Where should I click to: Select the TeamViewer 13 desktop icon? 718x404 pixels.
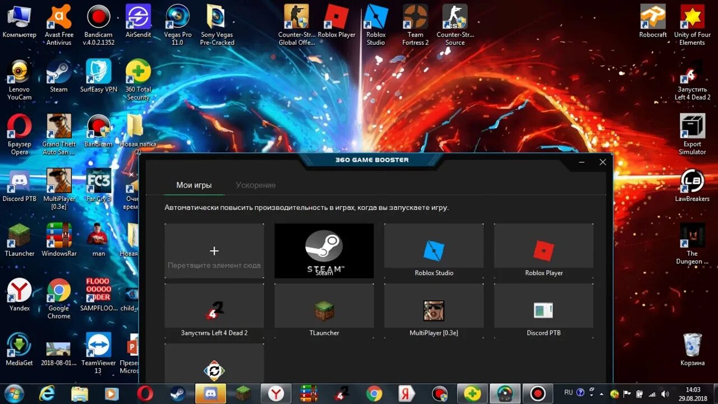99,353
